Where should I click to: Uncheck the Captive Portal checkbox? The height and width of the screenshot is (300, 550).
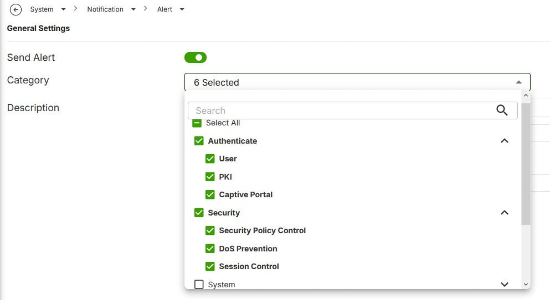[210, 194]
